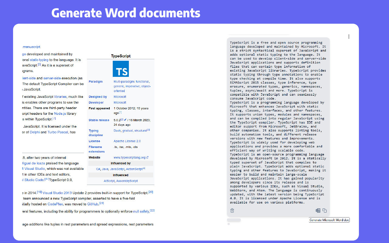
Task: Open footnote reference [21] after GitHub
Action: [102, 203]
